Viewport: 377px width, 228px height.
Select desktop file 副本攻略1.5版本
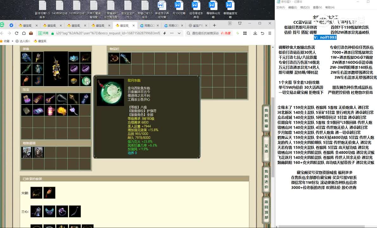pyautogui.click(x=42, y=9)
